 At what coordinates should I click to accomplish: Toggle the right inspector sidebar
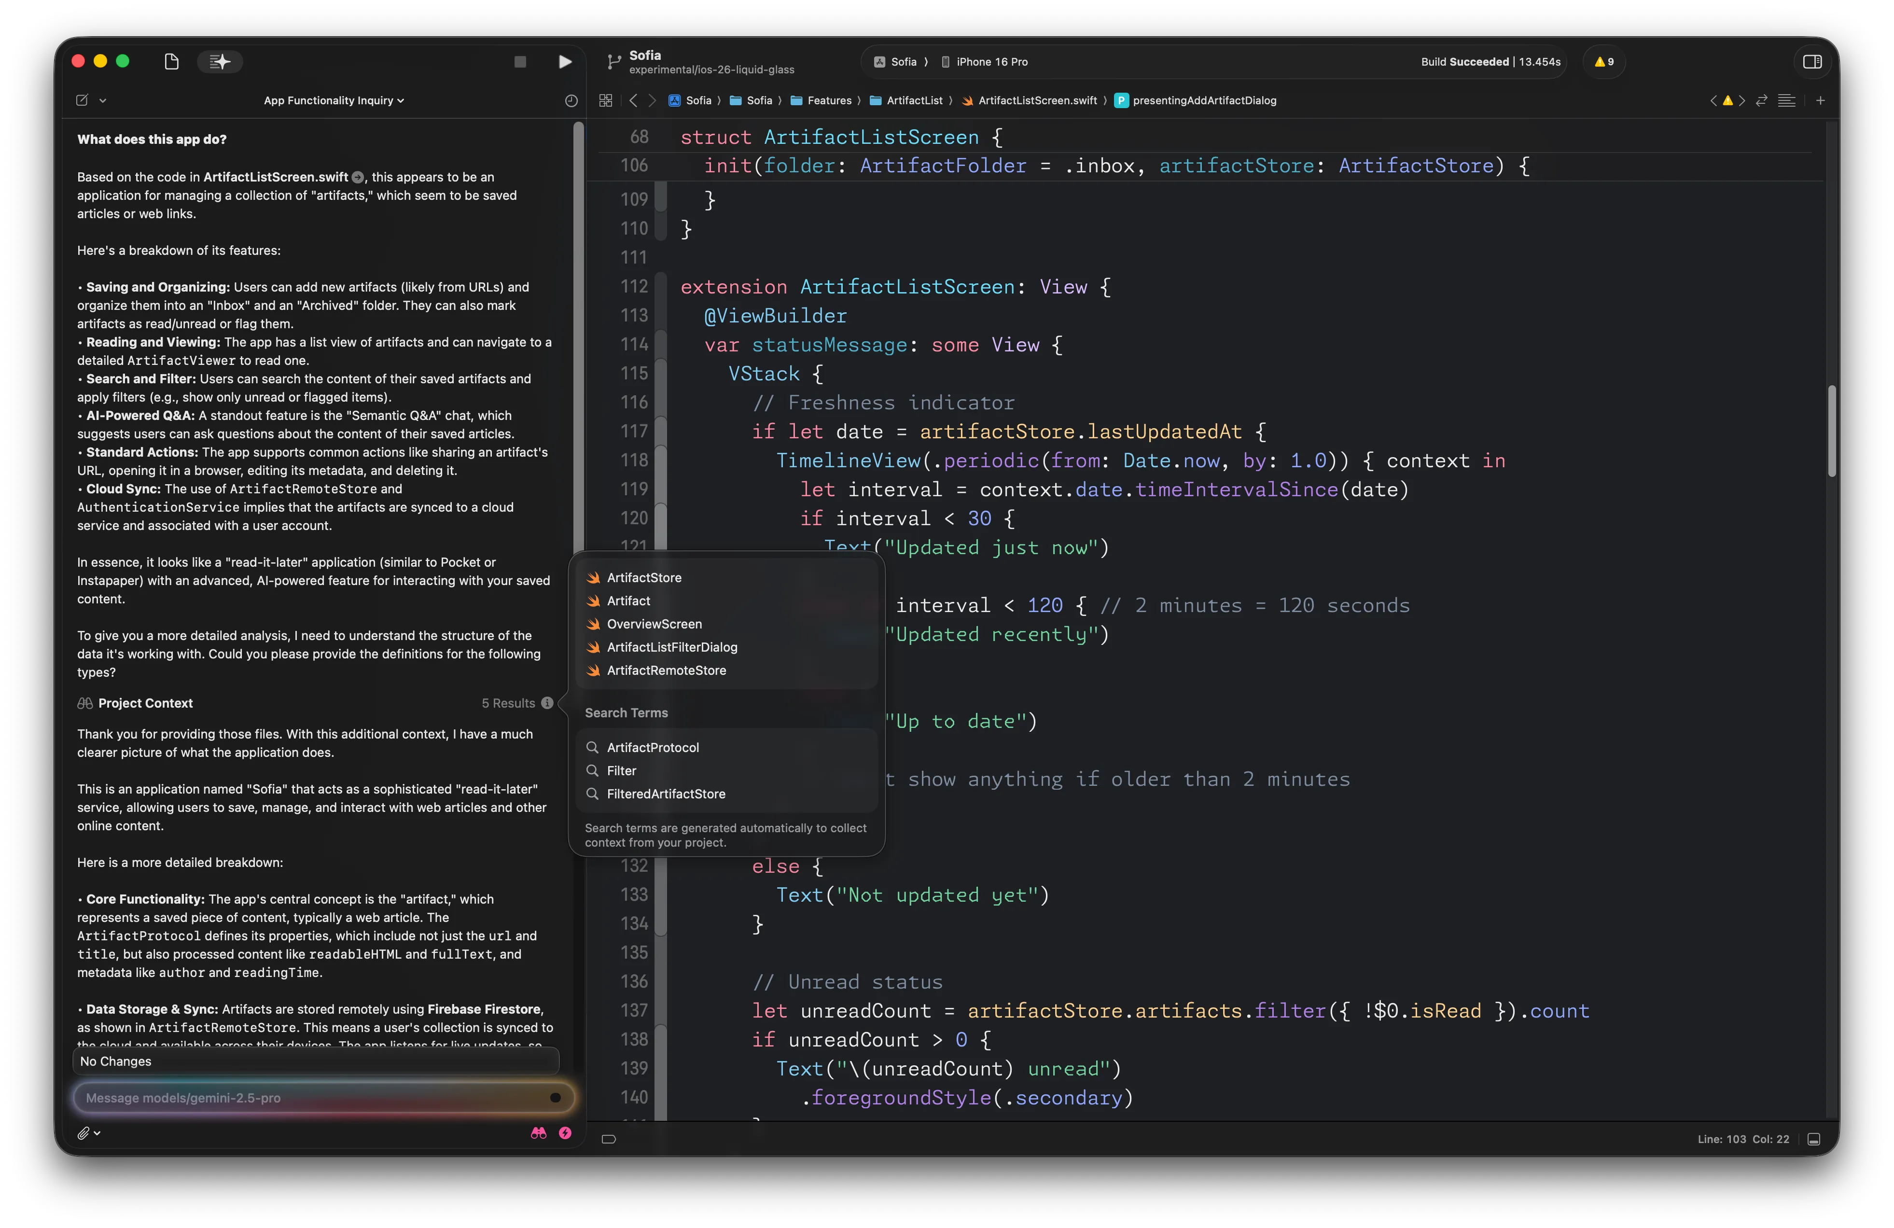[1812, 61]
